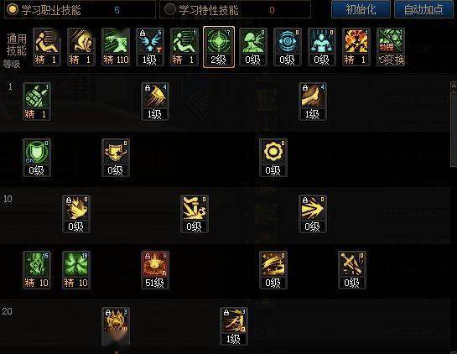This screenshot has width=457, height=354.
Task: Select the green mushroom-head skill at 0级
Action: point(253,47)
